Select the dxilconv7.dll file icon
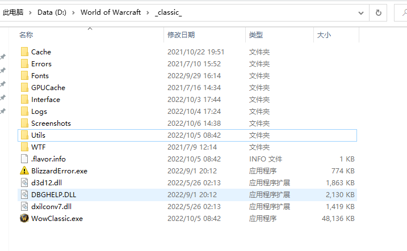This screenshot has width=407, height=251. (x=24, y=206)
